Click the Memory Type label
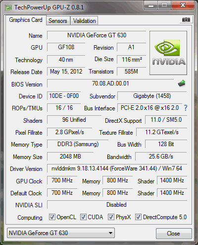 pyautogui.click(x=27, y=145)
